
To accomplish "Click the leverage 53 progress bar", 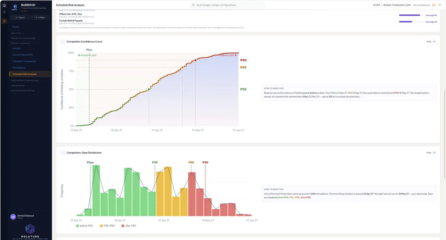I will [411, 22].
